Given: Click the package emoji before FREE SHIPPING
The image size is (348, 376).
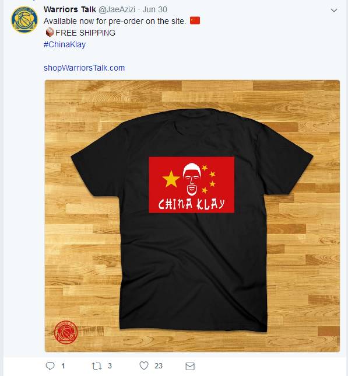Looking at the screenshot, I should 50,32.
